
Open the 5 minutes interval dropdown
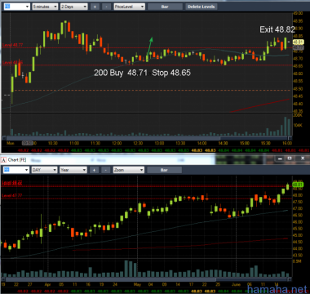[x=45, y=7]
